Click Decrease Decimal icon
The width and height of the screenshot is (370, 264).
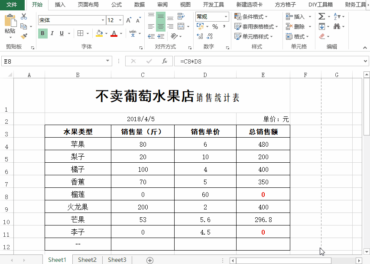pyautogui.click(x=210, y=36)
